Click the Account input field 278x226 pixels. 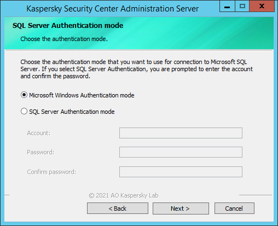[x=181, y=133]
